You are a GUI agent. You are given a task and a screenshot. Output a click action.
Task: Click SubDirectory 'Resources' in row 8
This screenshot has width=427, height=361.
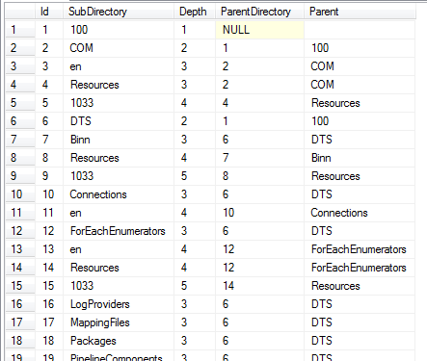click(x=119, y=158)
